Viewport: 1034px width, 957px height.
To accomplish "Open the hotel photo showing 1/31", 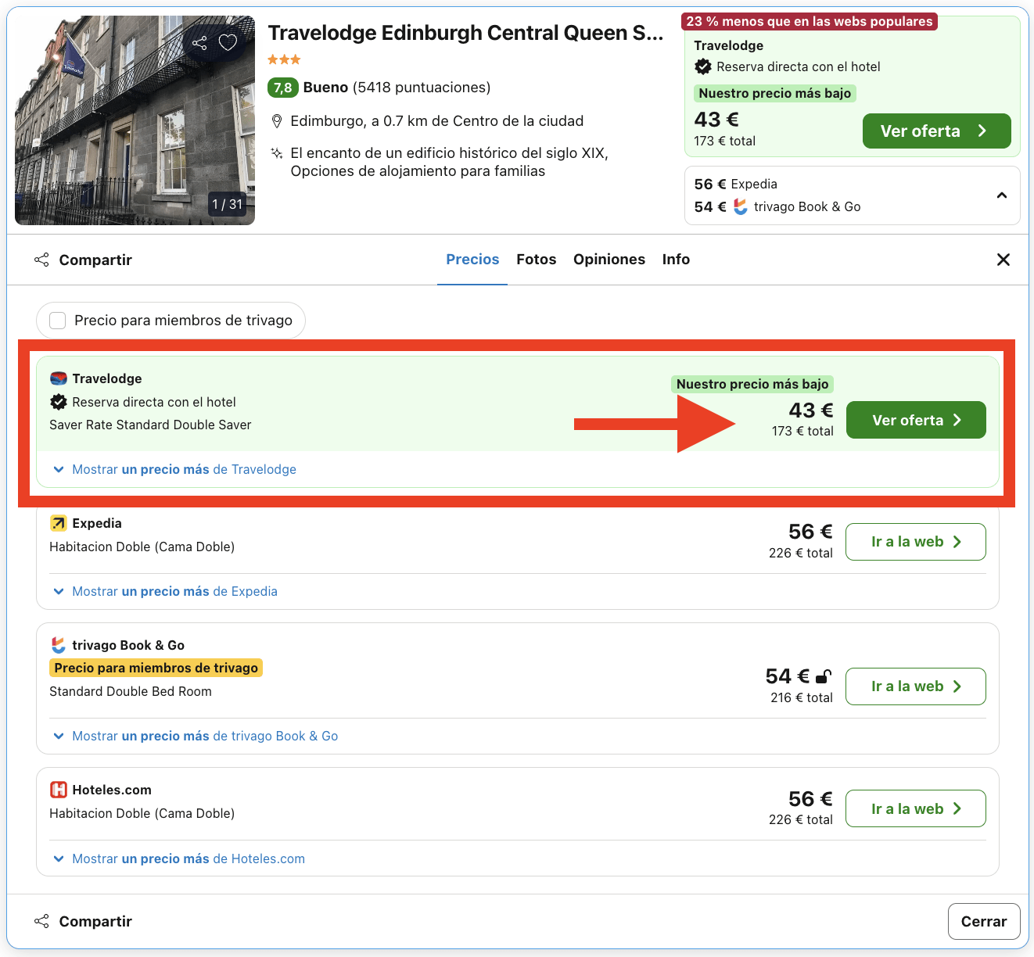I will [134, 119].
